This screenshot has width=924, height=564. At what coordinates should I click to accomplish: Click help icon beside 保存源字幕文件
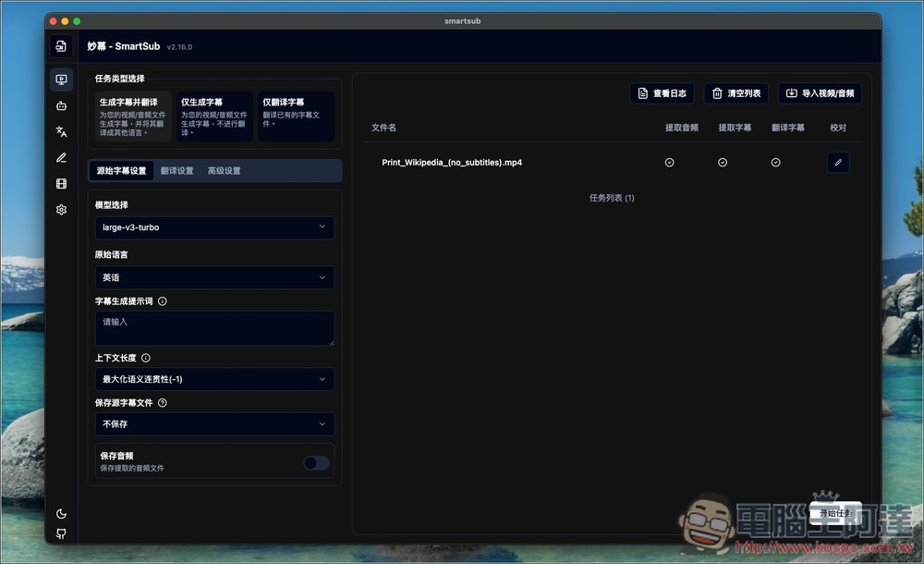[162, 402]
